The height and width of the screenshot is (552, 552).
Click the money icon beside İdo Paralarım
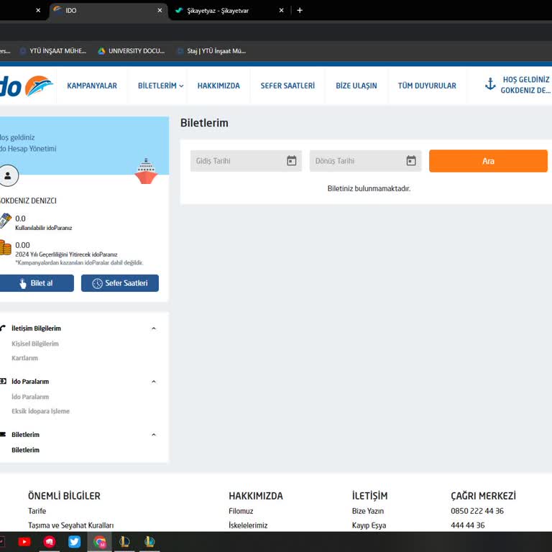click(3, 381)
